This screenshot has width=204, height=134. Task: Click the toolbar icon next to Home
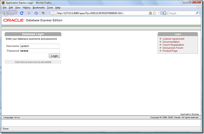[x=43, y=13]
